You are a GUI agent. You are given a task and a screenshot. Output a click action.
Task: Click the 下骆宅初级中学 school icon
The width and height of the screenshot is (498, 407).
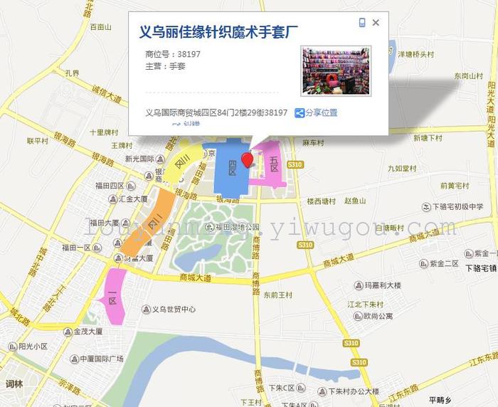click(x=426, y=207)
